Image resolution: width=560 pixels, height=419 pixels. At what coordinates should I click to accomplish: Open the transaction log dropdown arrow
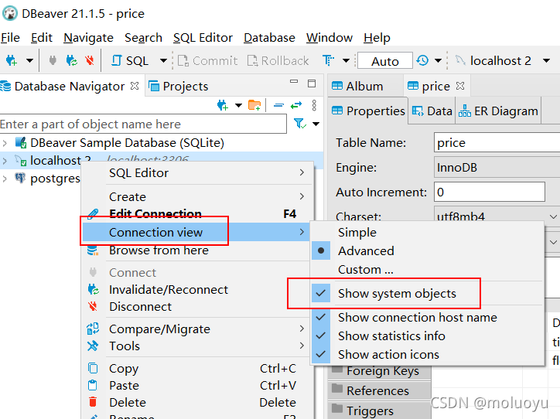(x=439, y=60)
